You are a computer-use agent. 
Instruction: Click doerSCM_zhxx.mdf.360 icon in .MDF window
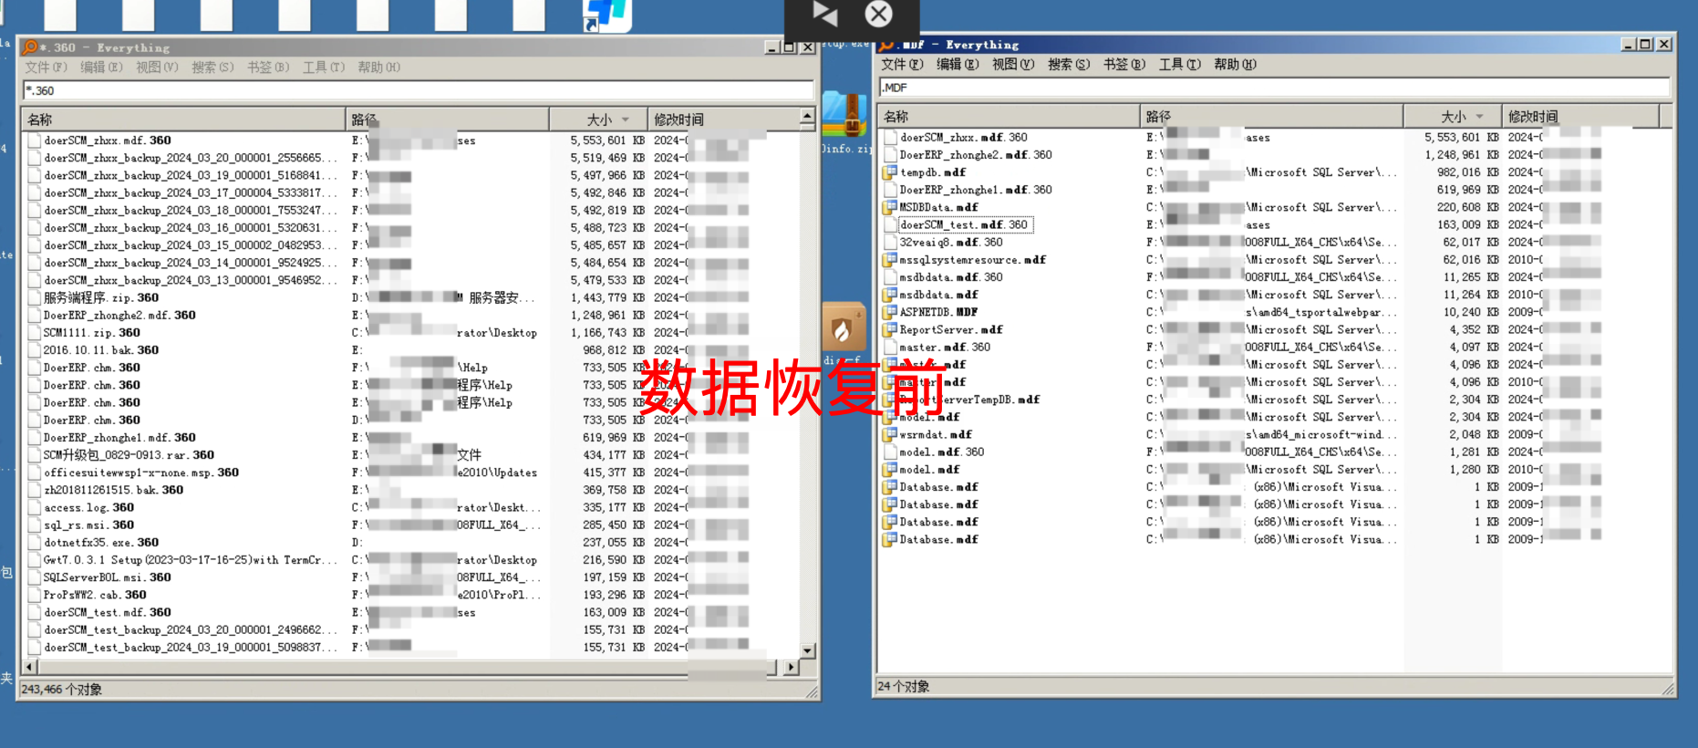coord(890,138)
